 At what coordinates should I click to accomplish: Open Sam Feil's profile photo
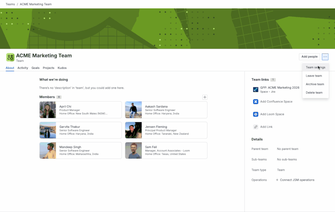coord(133,151)
